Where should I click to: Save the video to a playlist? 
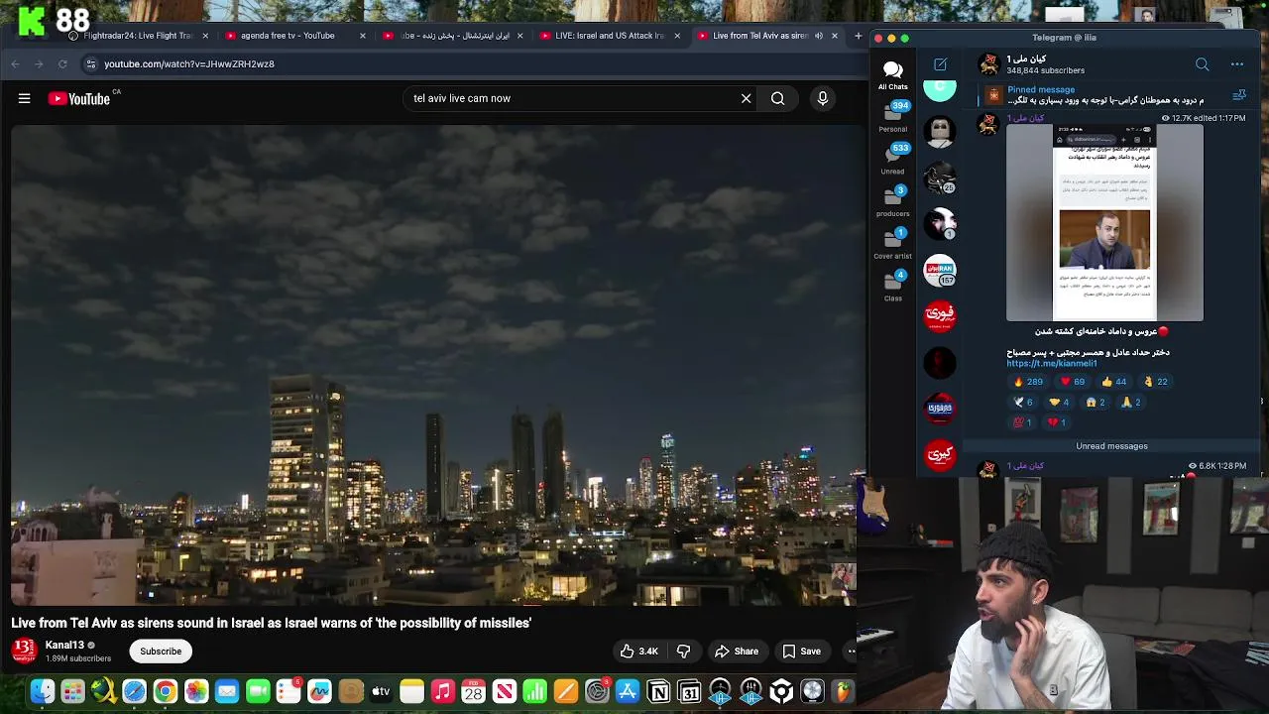(801, 652)
